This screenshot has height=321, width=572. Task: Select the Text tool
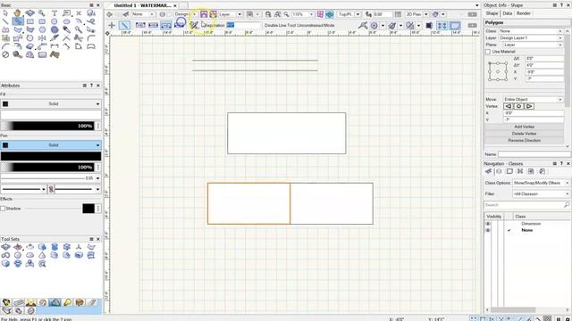[x=55, y=13]
